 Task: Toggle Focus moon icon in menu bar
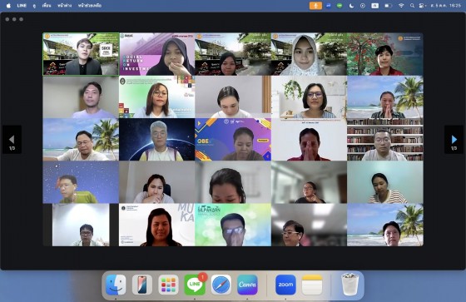click(351, 6)
